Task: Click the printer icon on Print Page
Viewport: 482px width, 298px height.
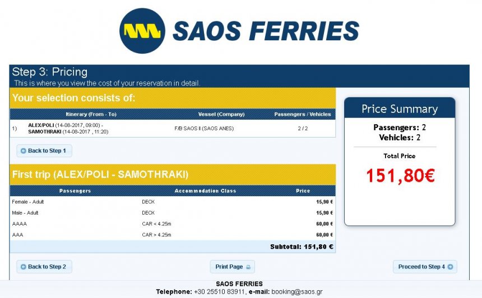Action: pyautogui.click(x=249, y=267)
